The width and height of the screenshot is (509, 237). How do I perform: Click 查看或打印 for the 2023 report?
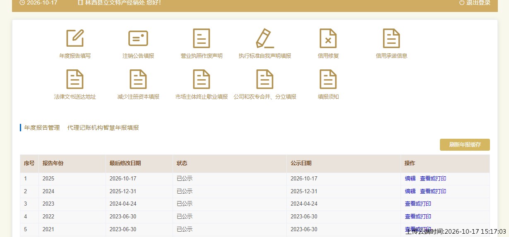[418, 204]
